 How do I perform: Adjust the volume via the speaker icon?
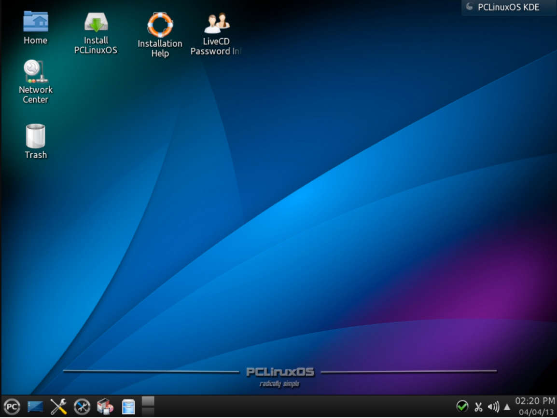click(493, 406)
